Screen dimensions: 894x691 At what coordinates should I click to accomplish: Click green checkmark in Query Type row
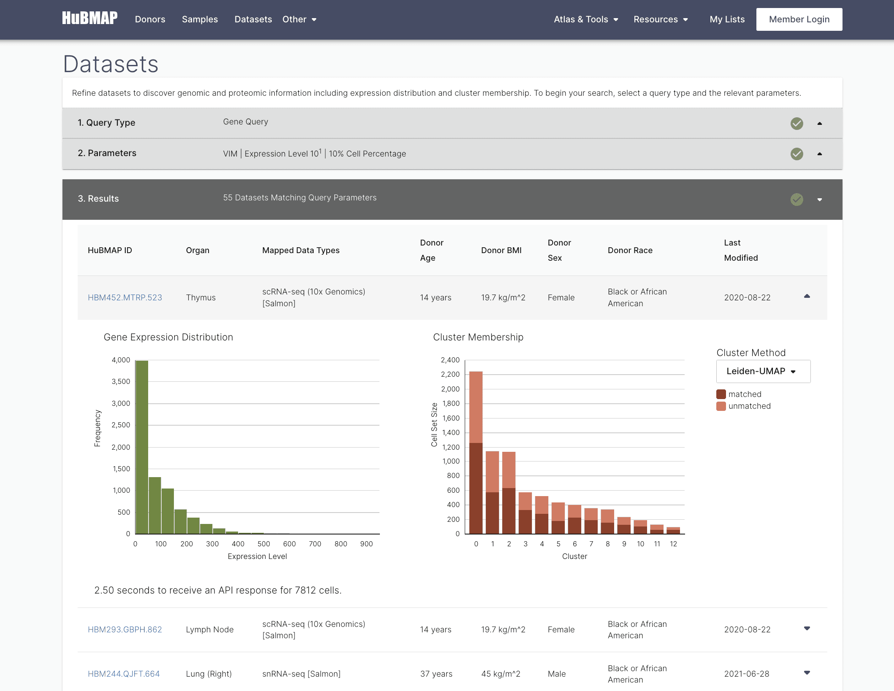pyautogui.click(x=796, y=123)
